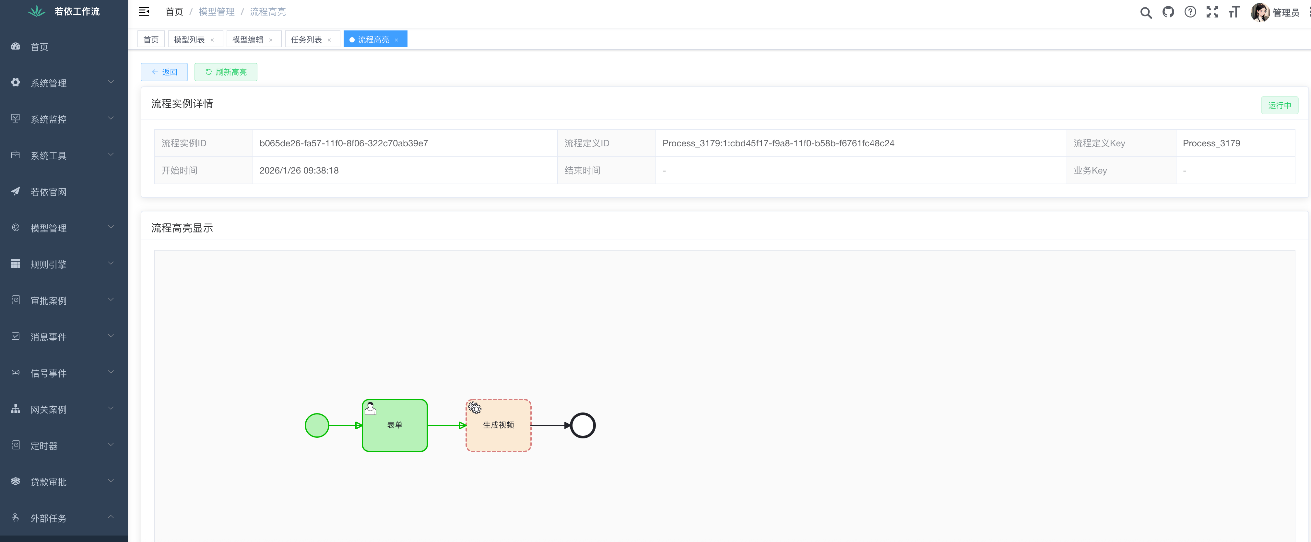1311x542 pixels.
Task: Select the 表单 user task node
Action: [395, 425]
